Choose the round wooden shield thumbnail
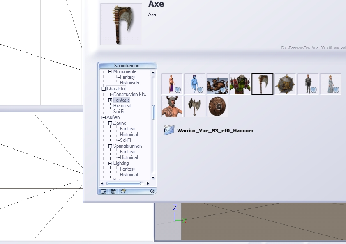 click(x=217, y=107)
